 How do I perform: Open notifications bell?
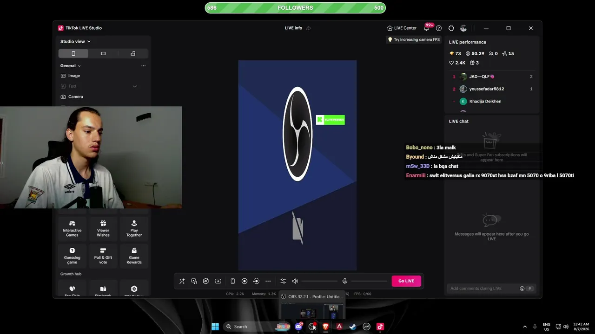click(x=426, y=28)
